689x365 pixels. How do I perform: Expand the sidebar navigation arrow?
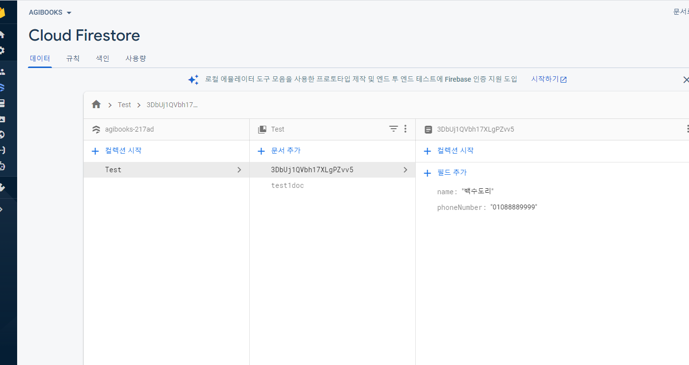(1, 209)
